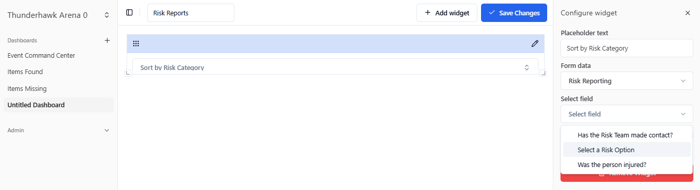This screenshot has height=190, width=700.
Task: Close the Configure widget panel
Action: (x=688, y=13)
